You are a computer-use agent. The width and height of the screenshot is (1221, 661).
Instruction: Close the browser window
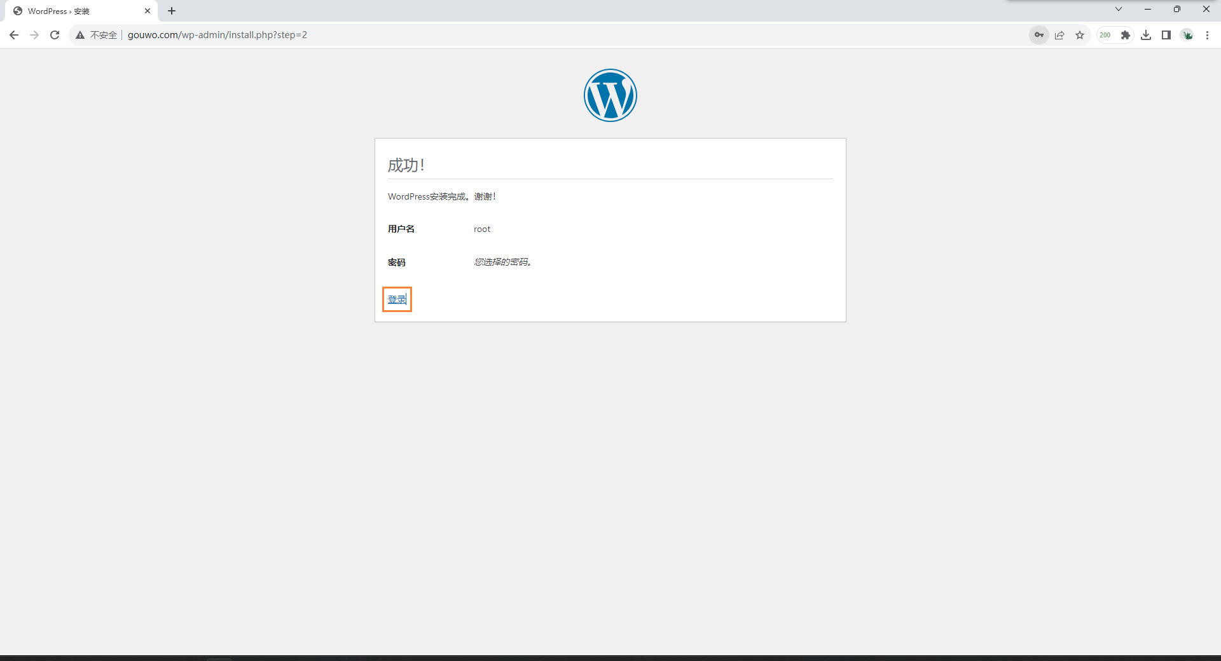[1206, 9]
